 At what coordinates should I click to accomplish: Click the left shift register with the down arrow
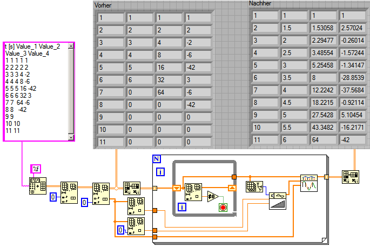coord(177,188)
